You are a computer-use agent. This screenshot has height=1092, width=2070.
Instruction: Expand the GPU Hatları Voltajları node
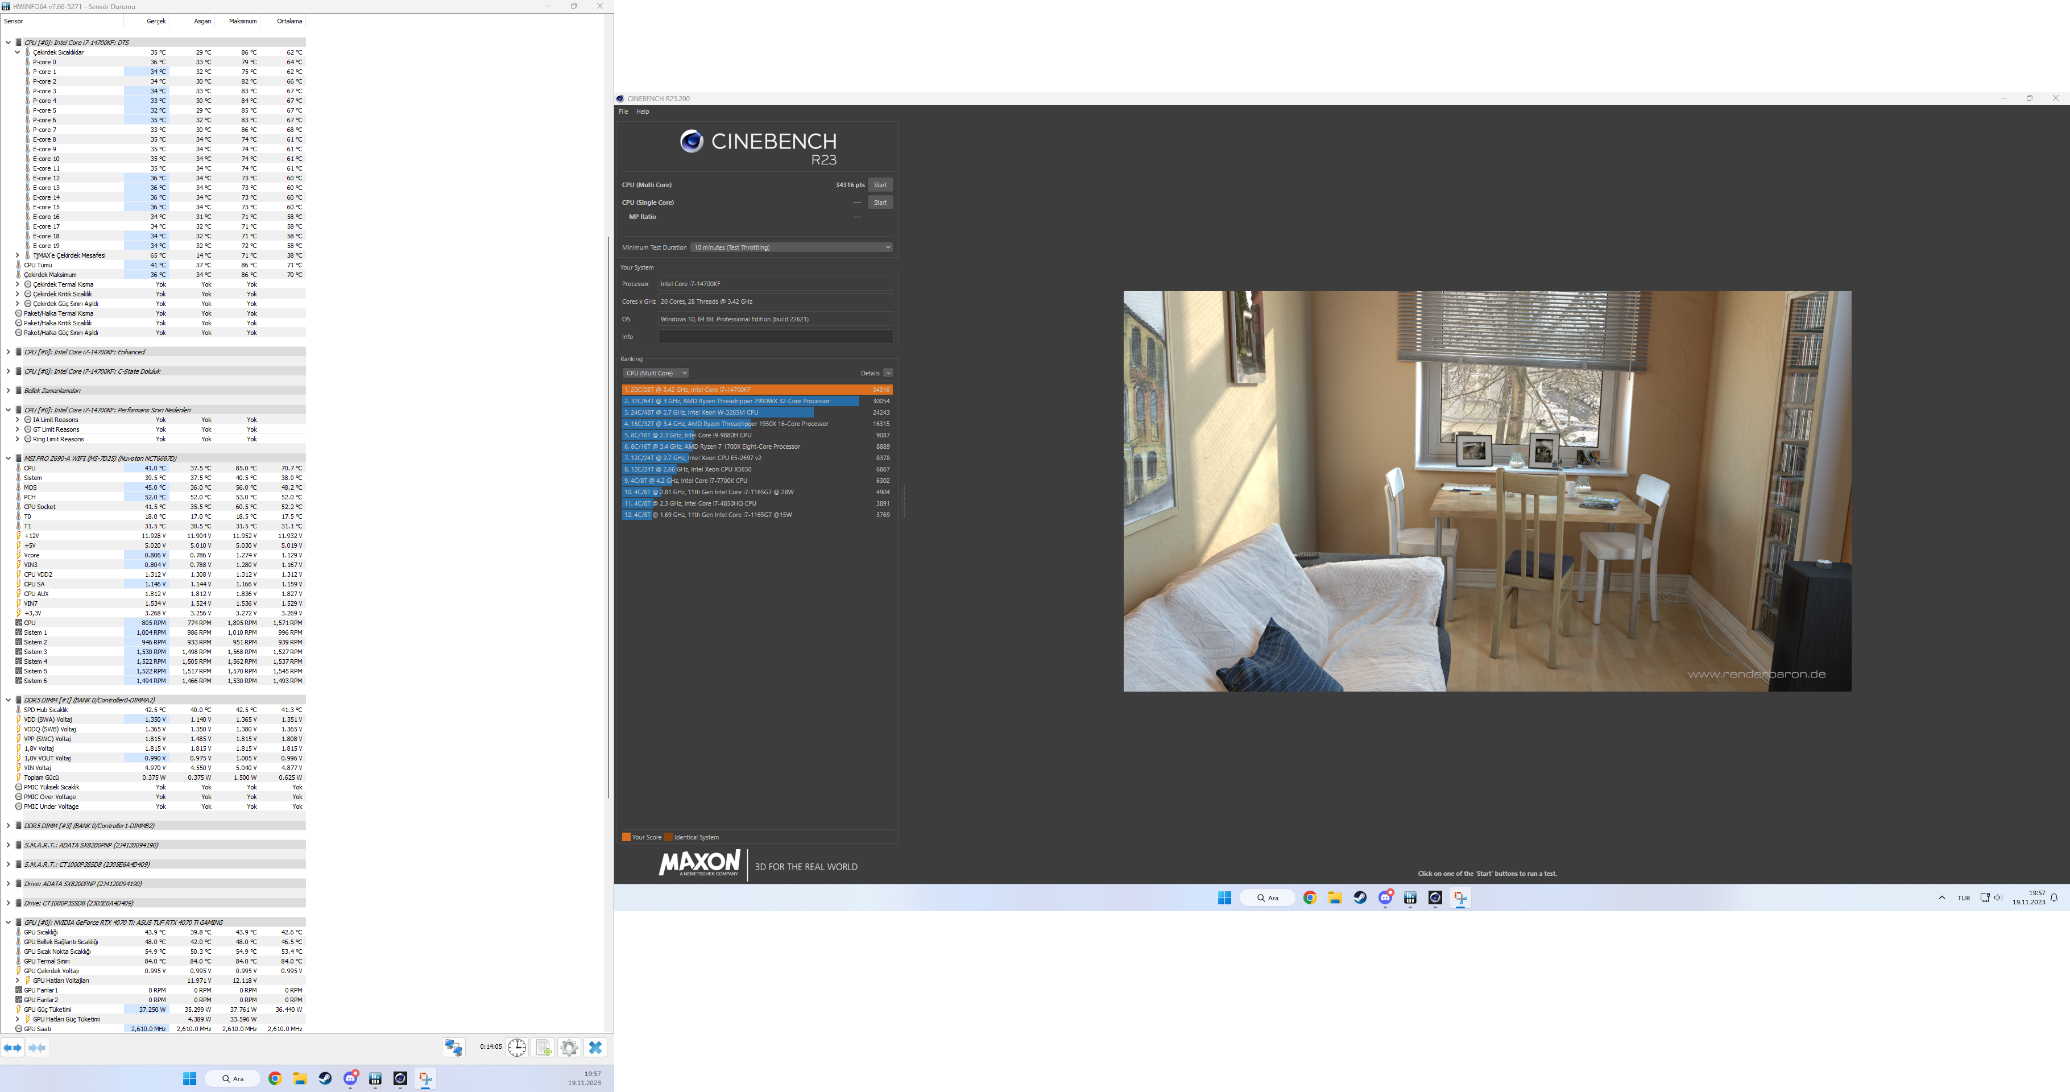(17, 981)
